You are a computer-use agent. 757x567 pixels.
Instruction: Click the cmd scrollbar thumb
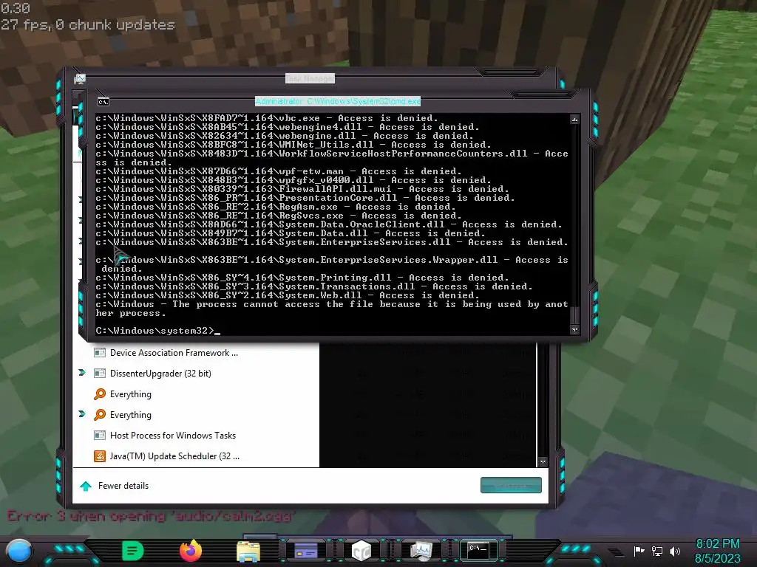pyautogui.click(x=574, y=315)
